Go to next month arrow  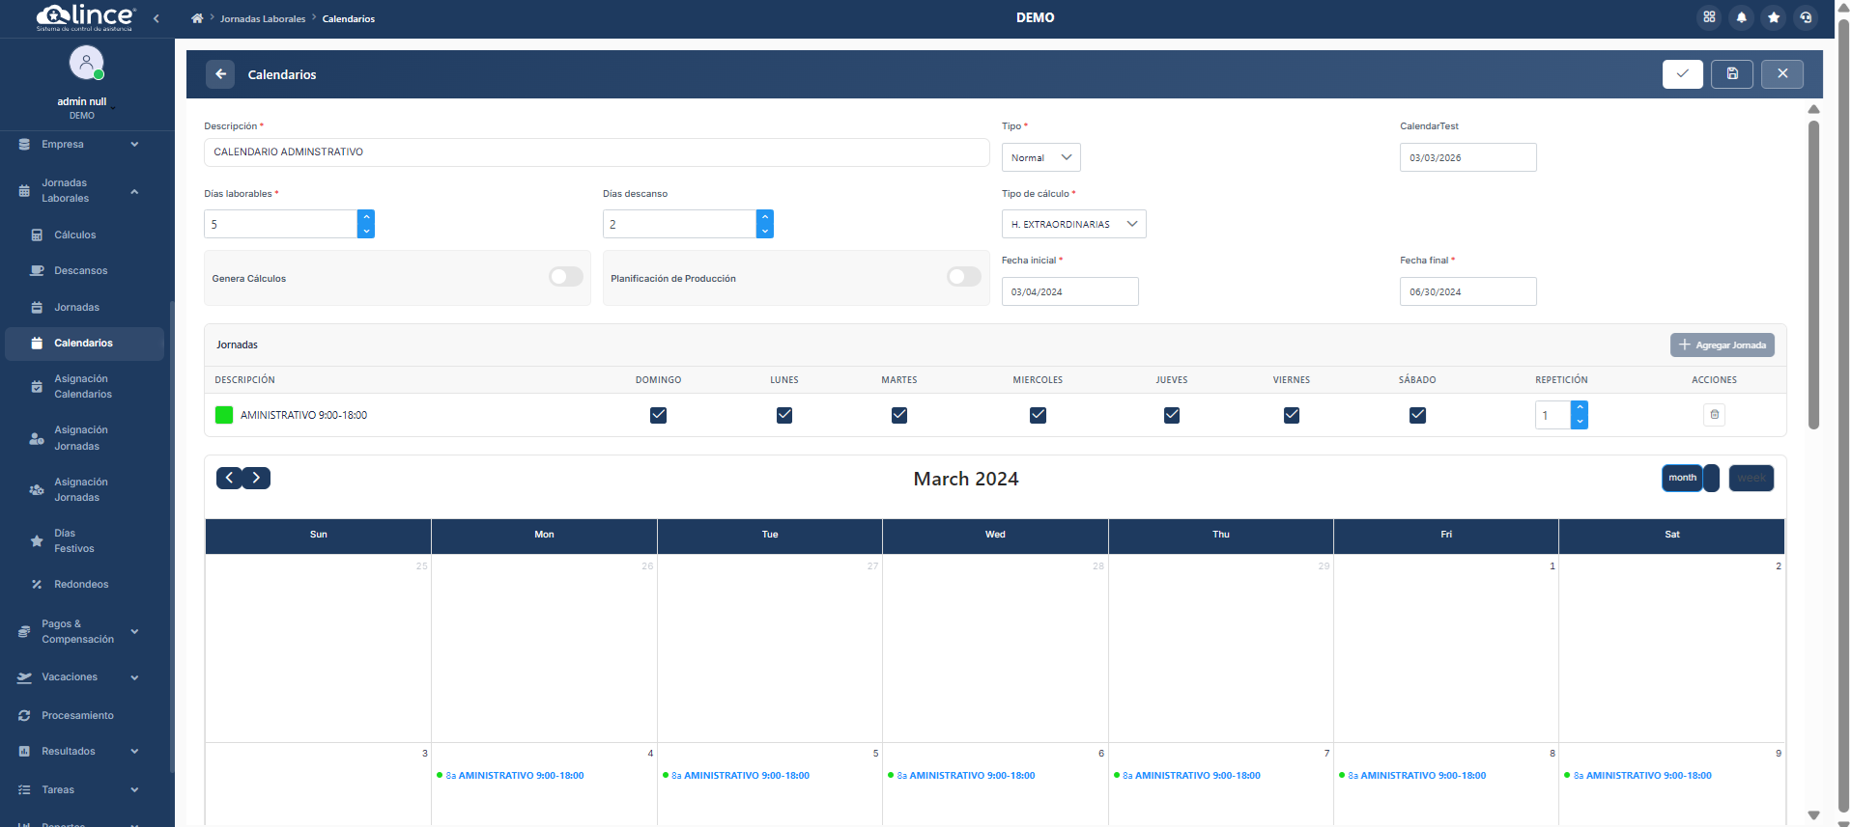pyautogui.click(x=256, y=478)
